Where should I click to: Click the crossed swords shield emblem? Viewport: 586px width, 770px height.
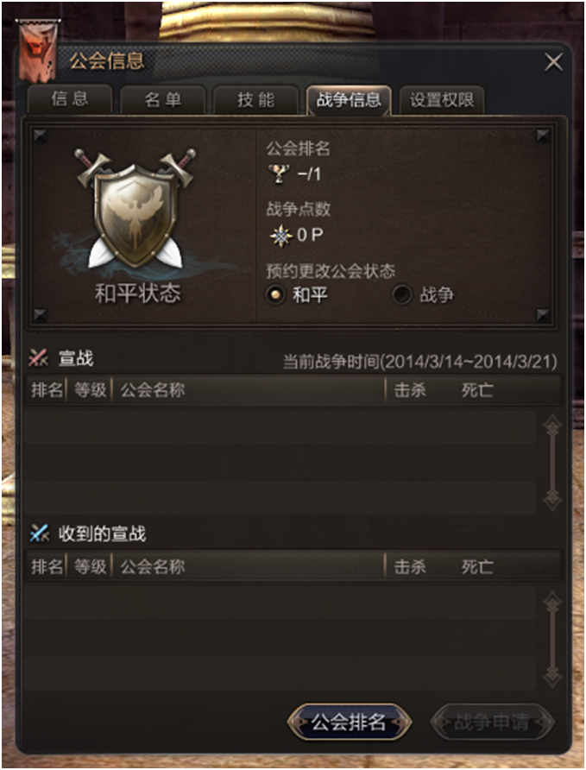pyautogui.click(x=136, y=210)
